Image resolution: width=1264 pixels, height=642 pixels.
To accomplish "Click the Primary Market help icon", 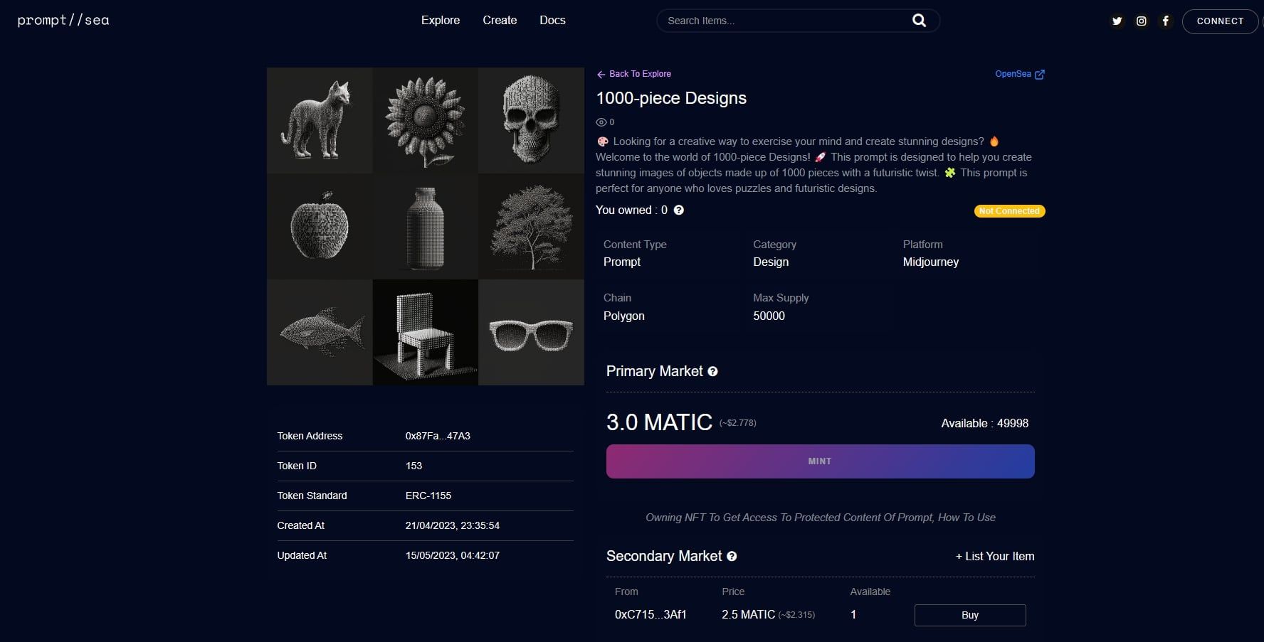I will point(712,372).
